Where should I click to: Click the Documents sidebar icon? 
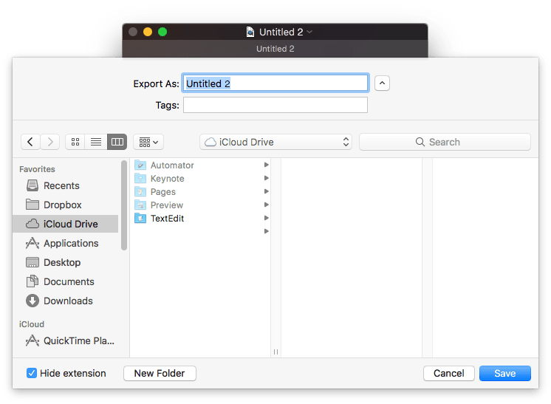tap(32, 281)
